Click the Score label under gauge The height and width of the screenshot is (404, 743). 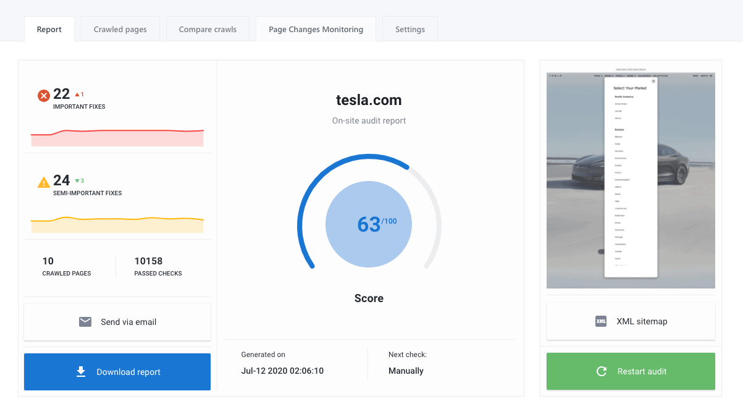pyautogui.click(x=369, y=298)
